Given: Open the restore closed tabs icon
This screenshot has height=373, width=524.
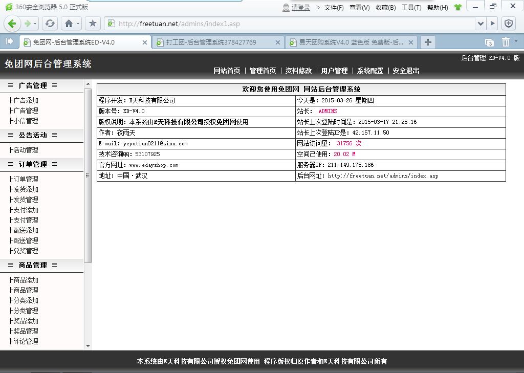Looking at the screenshot, I should click(x=489, y=42).
